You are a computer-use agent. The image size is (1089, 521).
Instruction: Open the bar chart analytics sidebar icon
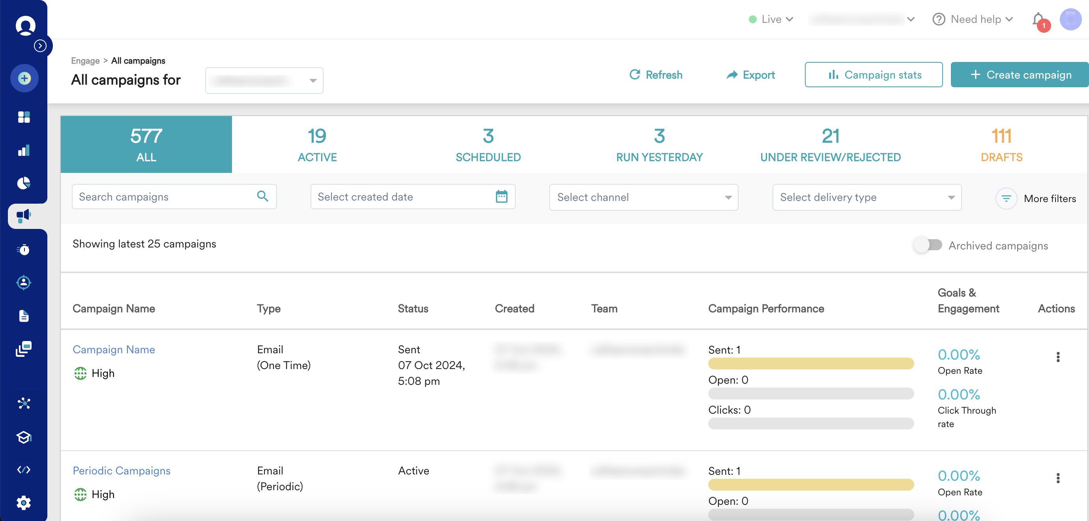pyautogui.click(x=24, y=150)
